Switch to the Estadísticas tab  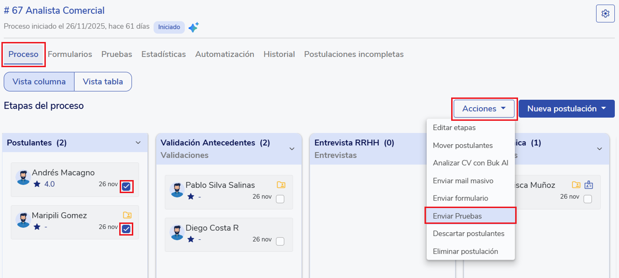click(164, 54)
